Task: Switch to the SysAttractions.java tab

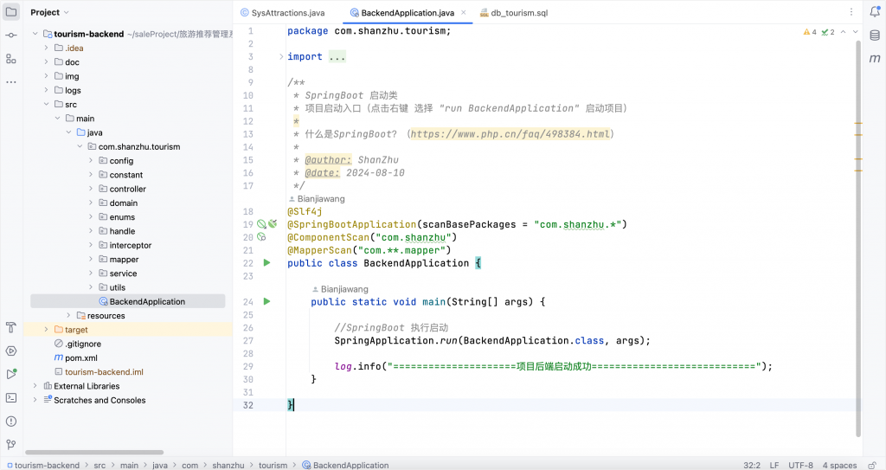Action: pos(281,13)
